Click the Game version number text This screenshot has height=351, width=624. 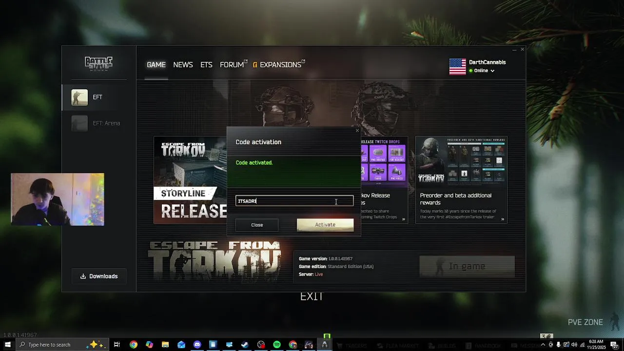[340, 259]
